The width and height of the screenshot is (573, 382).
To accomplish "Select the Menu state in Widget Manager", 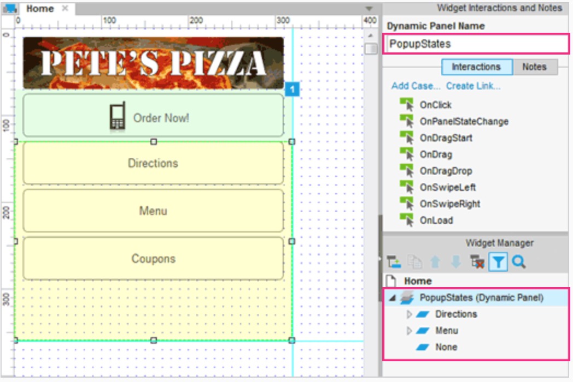I will (x=446, y=331).
